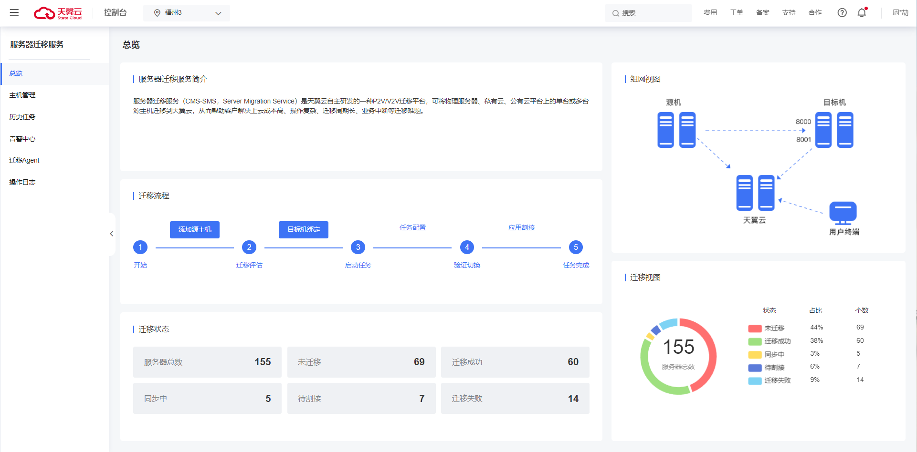Collapse the sidebar with the arrow handle
Image resolution: width=917 pixels, height=452 pixels.
tap(112, 234)
